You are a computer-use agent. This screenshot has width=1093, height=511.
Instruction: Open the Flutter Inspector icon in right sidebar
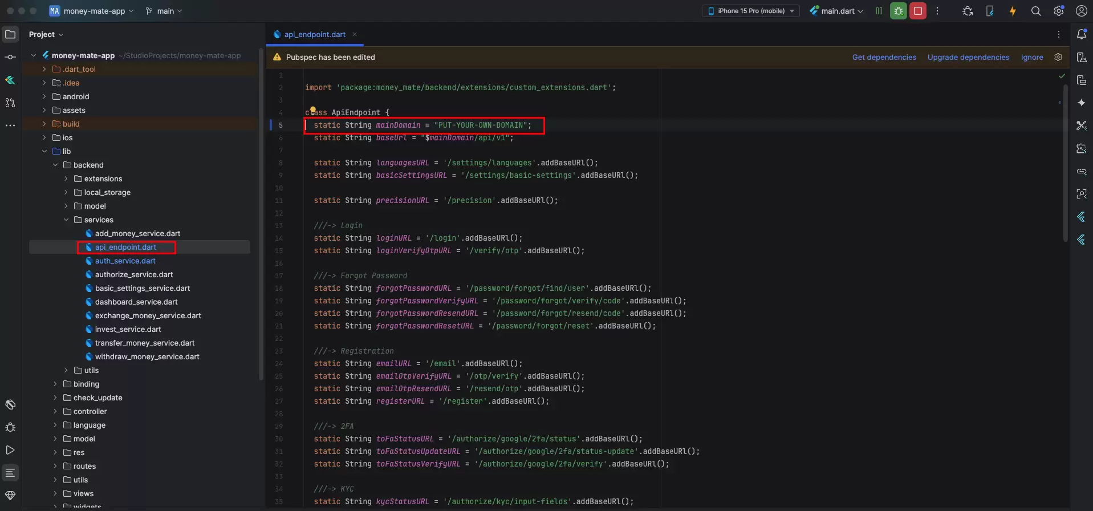click(1082, 240)
